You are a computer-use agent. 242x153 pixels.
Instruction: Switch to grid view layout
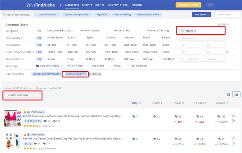pyautogui.click(x=228, y=95)
